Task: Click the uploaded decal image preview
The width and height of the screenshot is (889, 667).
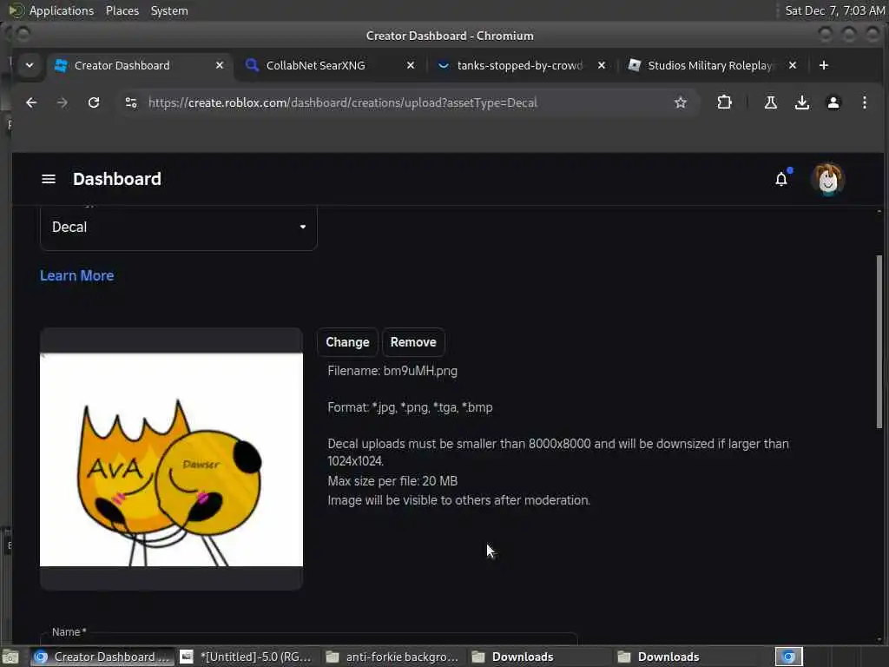Action: point(171,459)
